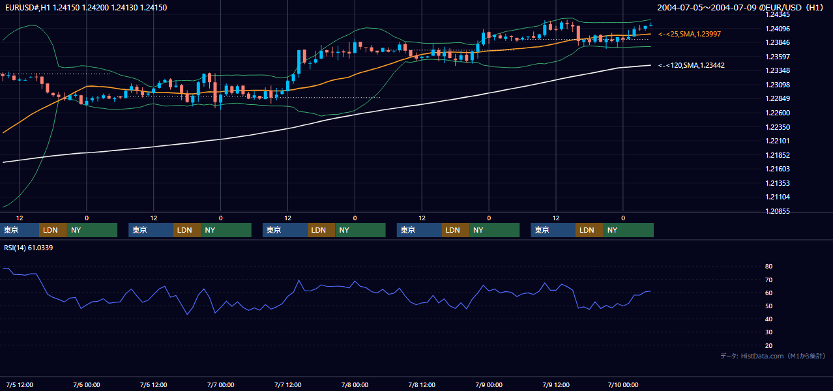The height and width of the screenshot is (391, 833).
Task: Click price axis value 1.23597
Action: click(x=778, y=57)
